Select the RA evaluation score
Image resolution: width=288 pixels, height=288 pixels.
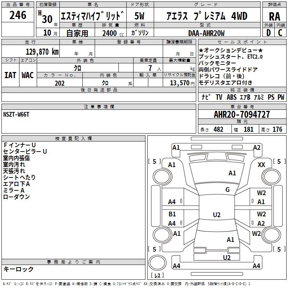click(274, 16)
